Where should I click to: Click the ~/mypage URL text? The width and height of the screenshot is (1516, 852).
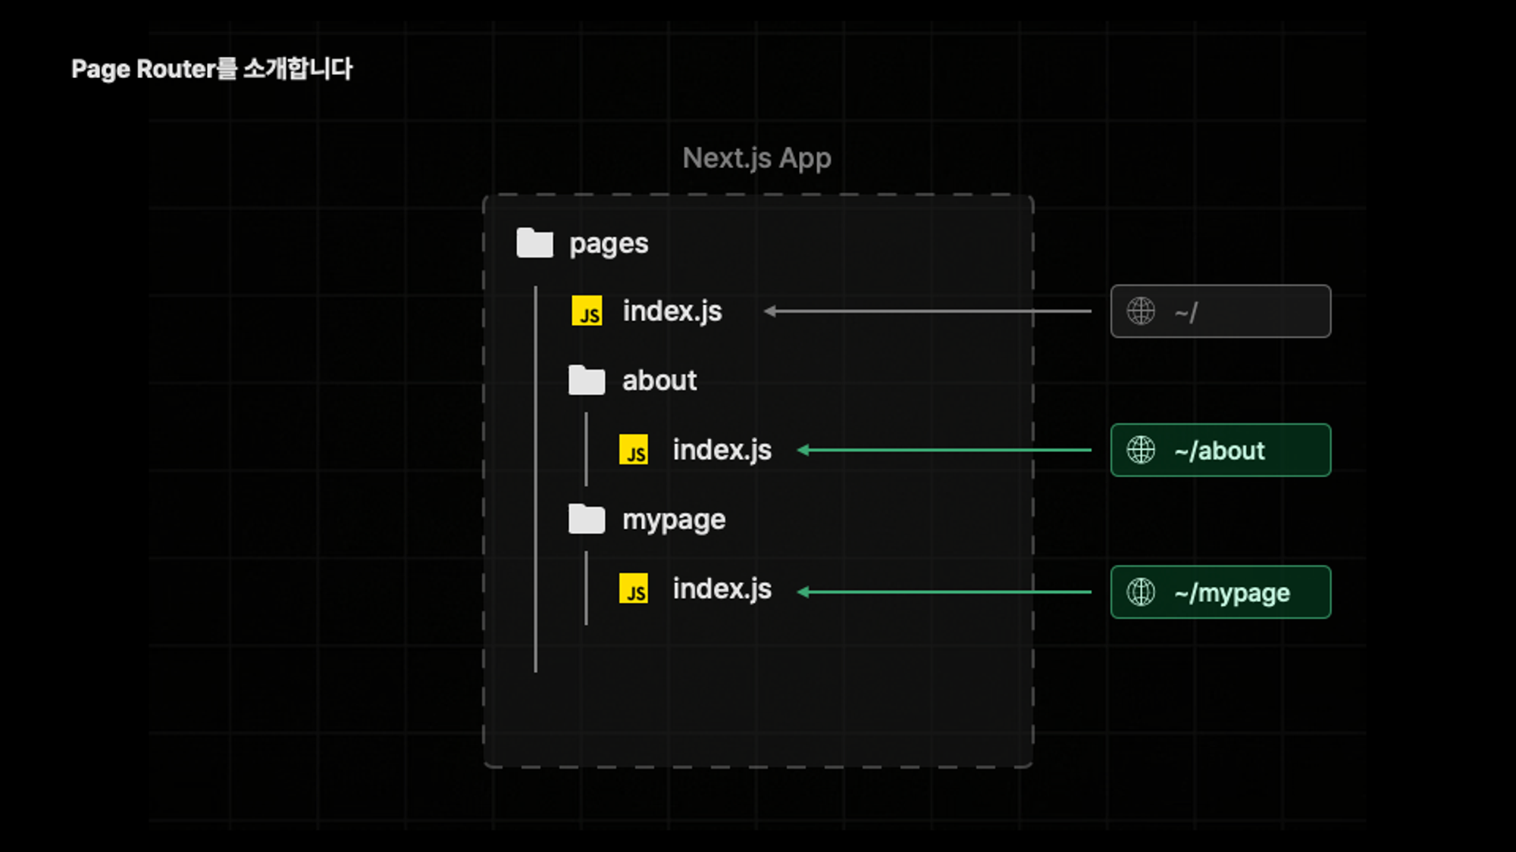[1232, 593]
